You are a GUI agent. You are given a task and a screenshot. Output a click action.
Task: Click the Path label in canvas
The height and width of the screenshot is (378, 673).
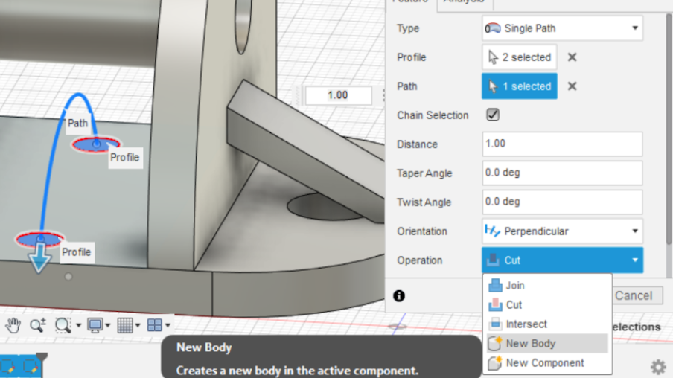pos(77,123)
